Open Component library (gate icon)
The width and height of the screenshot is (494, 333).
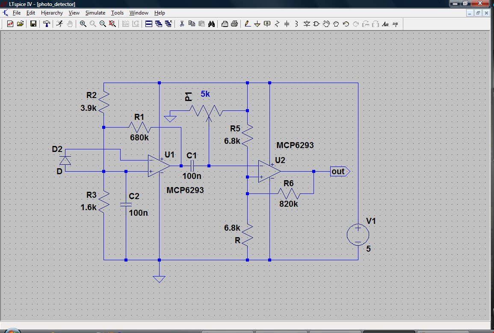317,24
